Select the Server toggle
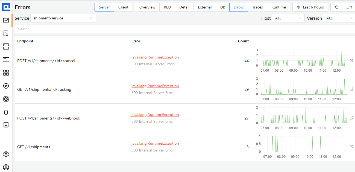Image resolution: width=355 pixels, height=172 pixels. (104, 7)
